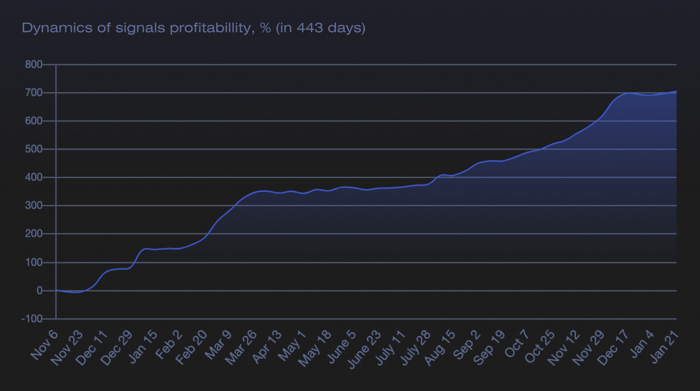Click the 600 y-axis label
This screenshot has height=391, width=700.
pos(34,121)
